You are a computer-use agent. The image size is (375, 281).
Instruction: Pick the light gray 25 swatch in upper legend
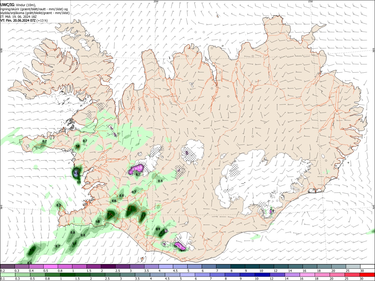353,266
